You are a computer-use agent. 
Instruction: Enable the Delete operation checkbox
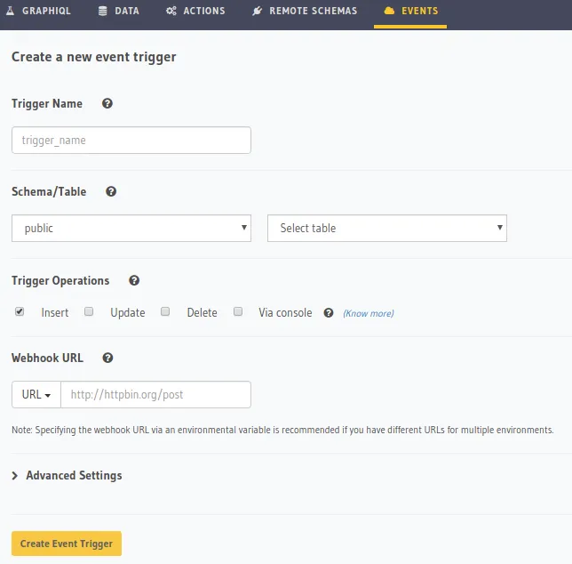tap(165, 312)
